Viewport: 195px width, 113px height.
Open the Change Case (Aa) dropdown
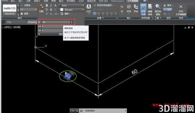56,14
